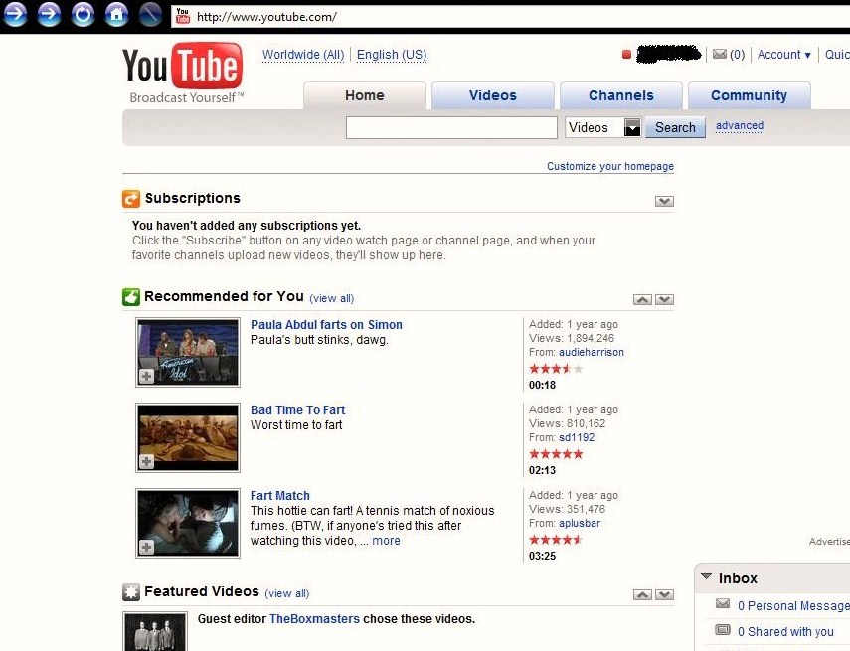850x651 pixels.
Task: Collapse the Inbox panel triangle
Action: [x=706, y=576]
